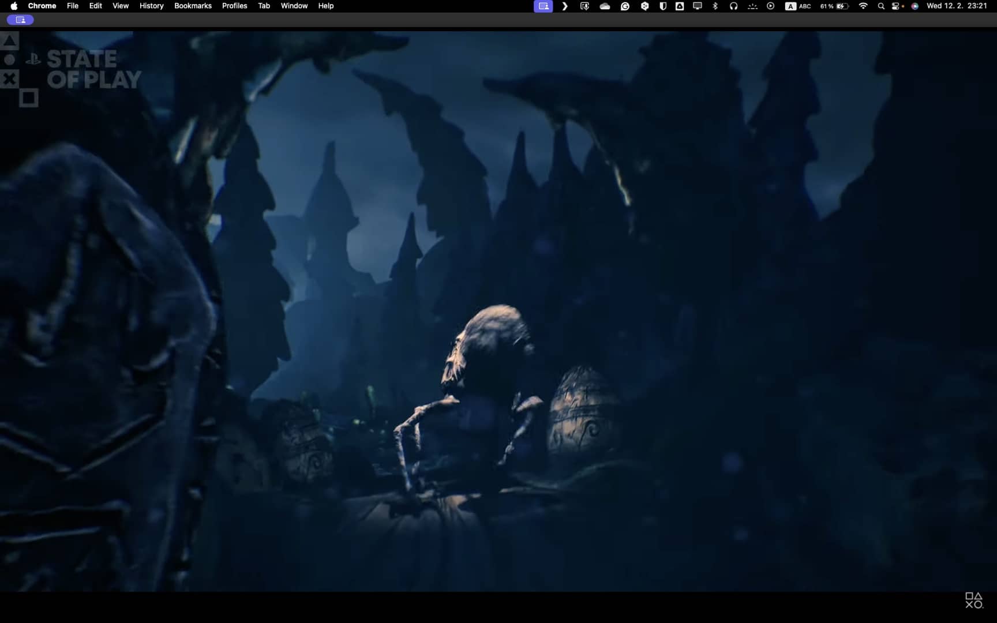Click the right chevron menu bar icon
This screenshot has width=997, height=623.
click(x=565, y=6)
